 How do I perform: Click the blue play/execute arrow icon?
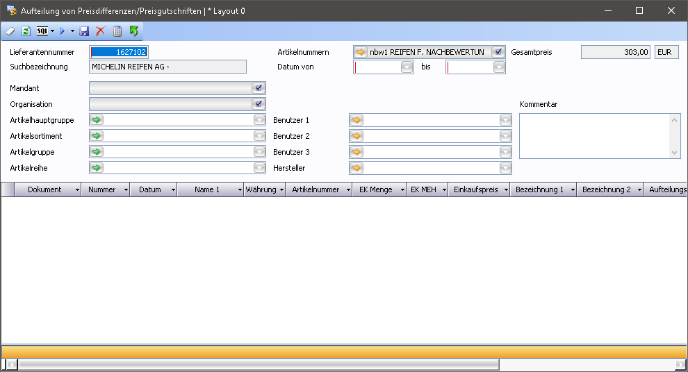[x=62, y=31]
